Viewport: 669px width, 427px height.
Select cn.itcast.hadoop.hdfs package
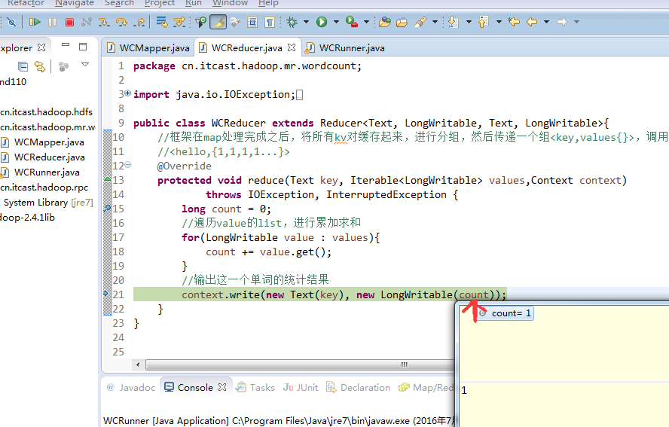point(46,111)
